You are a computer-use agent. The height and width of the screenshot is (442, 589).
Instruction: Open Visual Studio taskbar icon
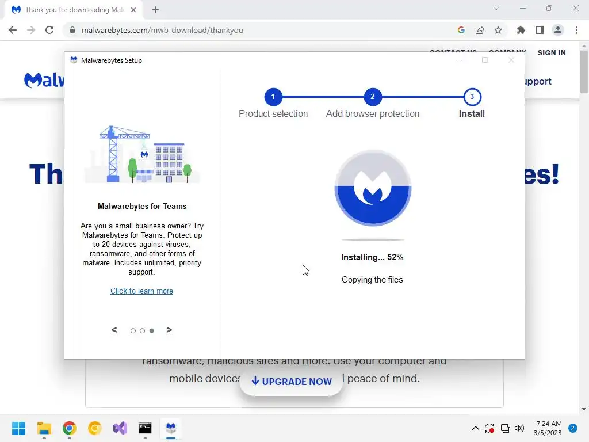(x=120, y=428)
